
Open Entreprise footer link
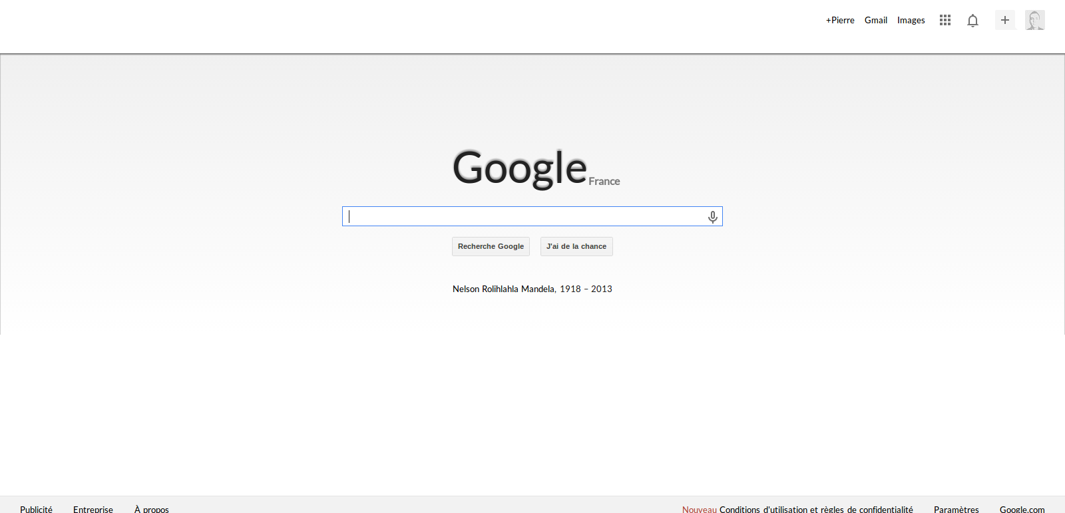point(93,509)
